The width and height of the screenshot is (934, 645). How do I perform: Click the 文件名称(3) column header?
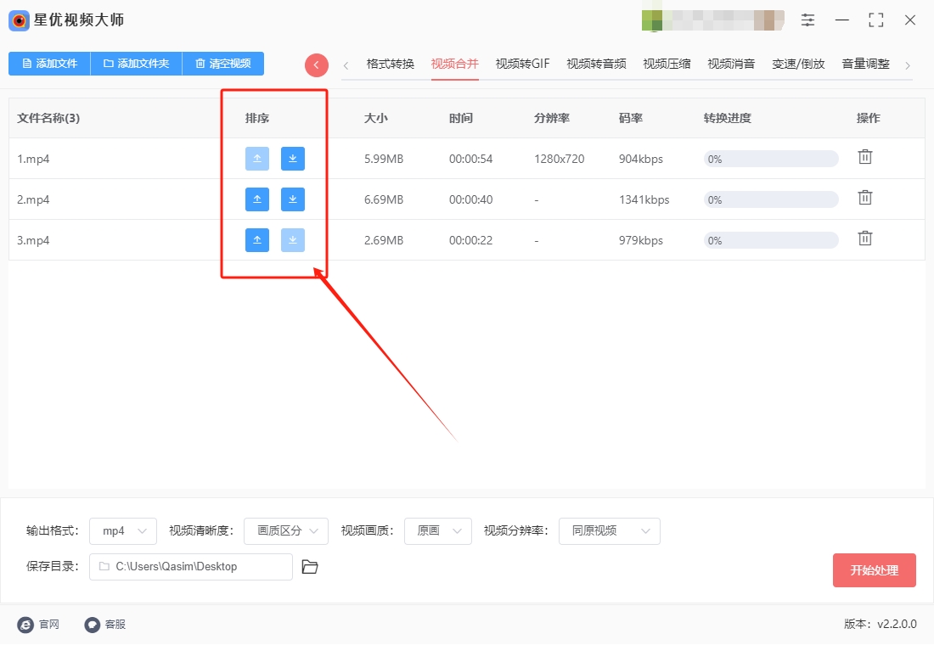pyautogui.click(x=48, y=118)
